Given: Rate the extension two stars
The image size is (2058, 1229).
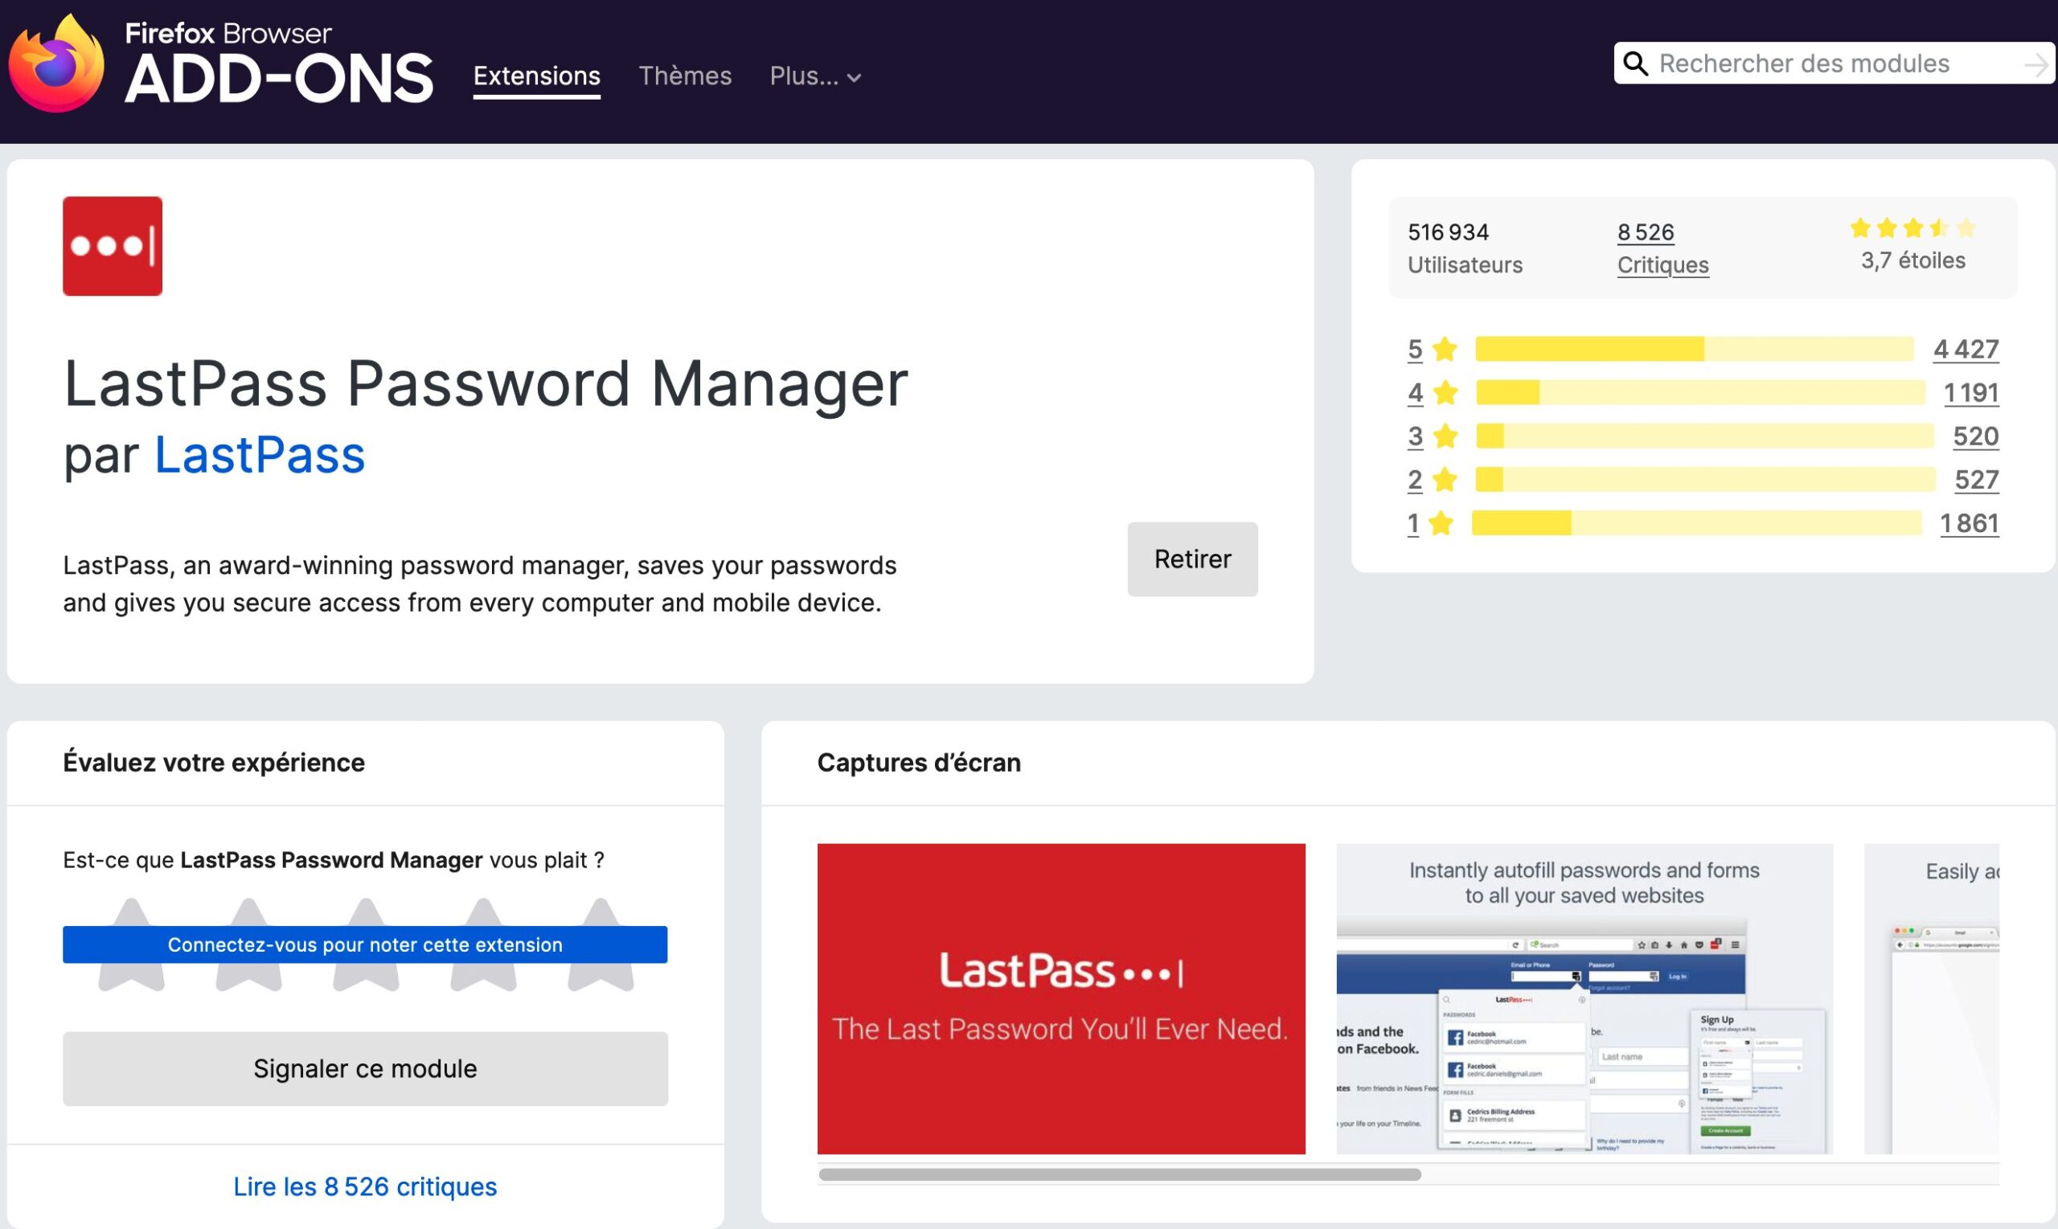Looking at the screenshot, I should [248, 944].
